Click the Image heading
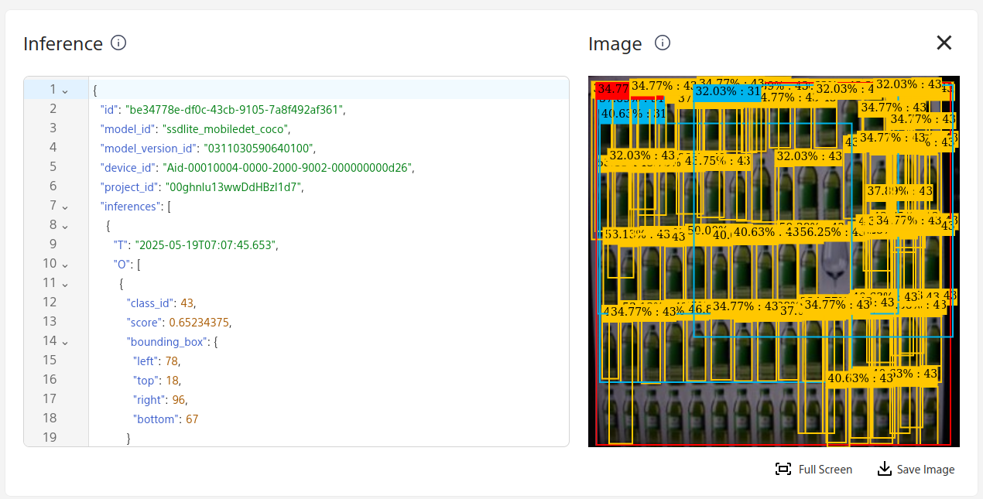 coord(615,44)
